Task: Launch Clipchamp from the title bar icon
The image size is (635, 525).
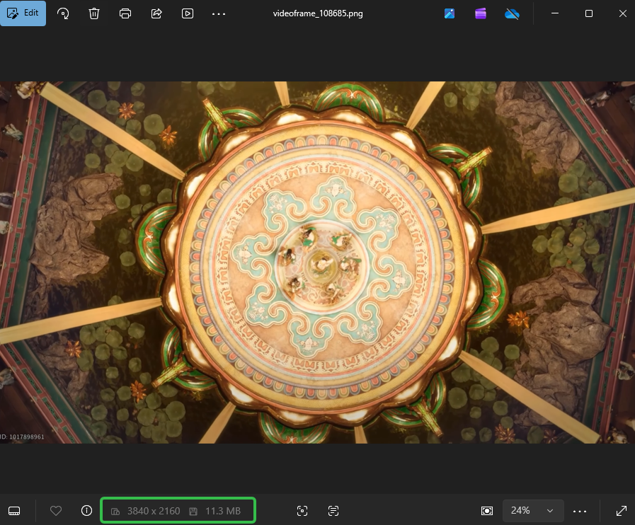Action: coord(481,13)
